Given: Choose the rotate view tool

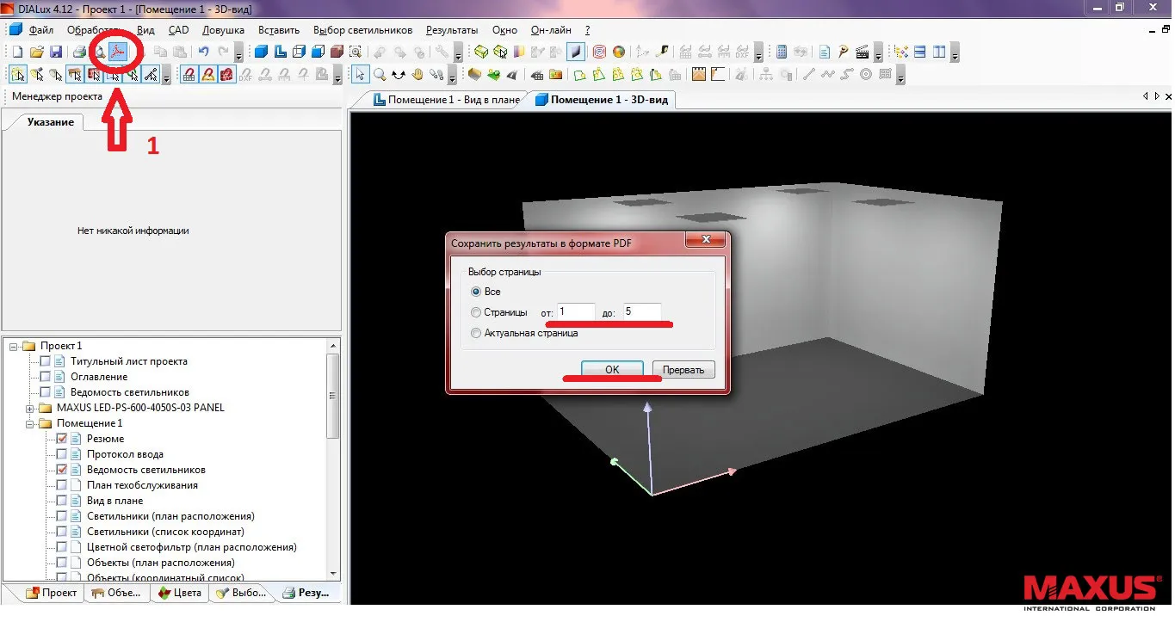Looking at the screenshot, I should click(x=399, y=74).
